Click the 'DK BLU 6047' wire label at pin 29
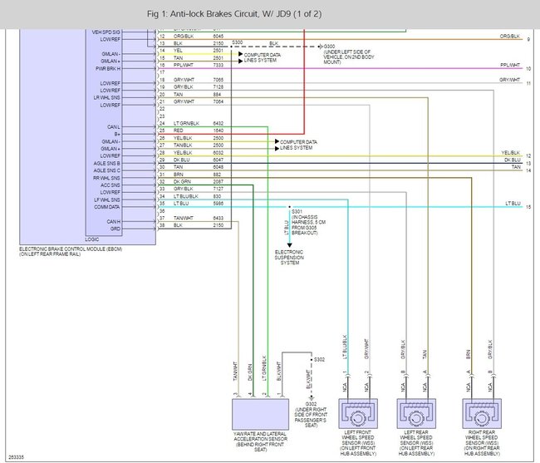The height and width of the screenshot is (463, 540). pos(199,160)
